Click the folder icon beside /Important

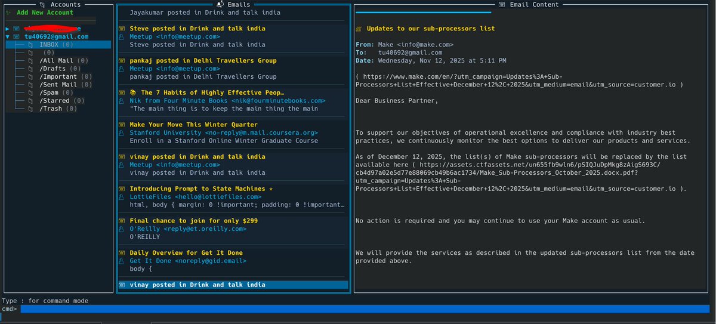click(x=30, y=76)
